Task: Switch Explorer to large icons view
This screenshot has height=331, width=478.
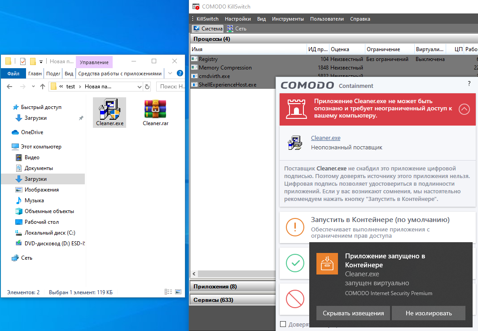Action: point(178,292)
